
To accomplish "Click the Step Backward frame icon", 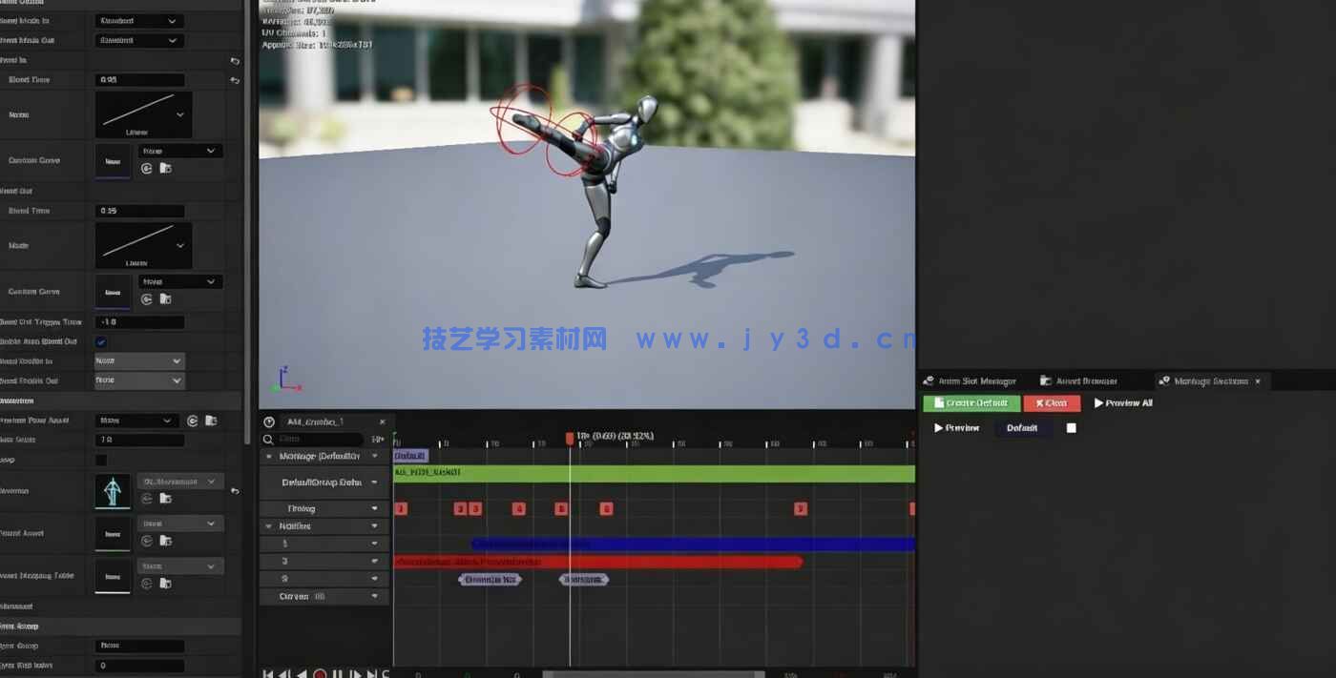I will click(x=282, y=673).
